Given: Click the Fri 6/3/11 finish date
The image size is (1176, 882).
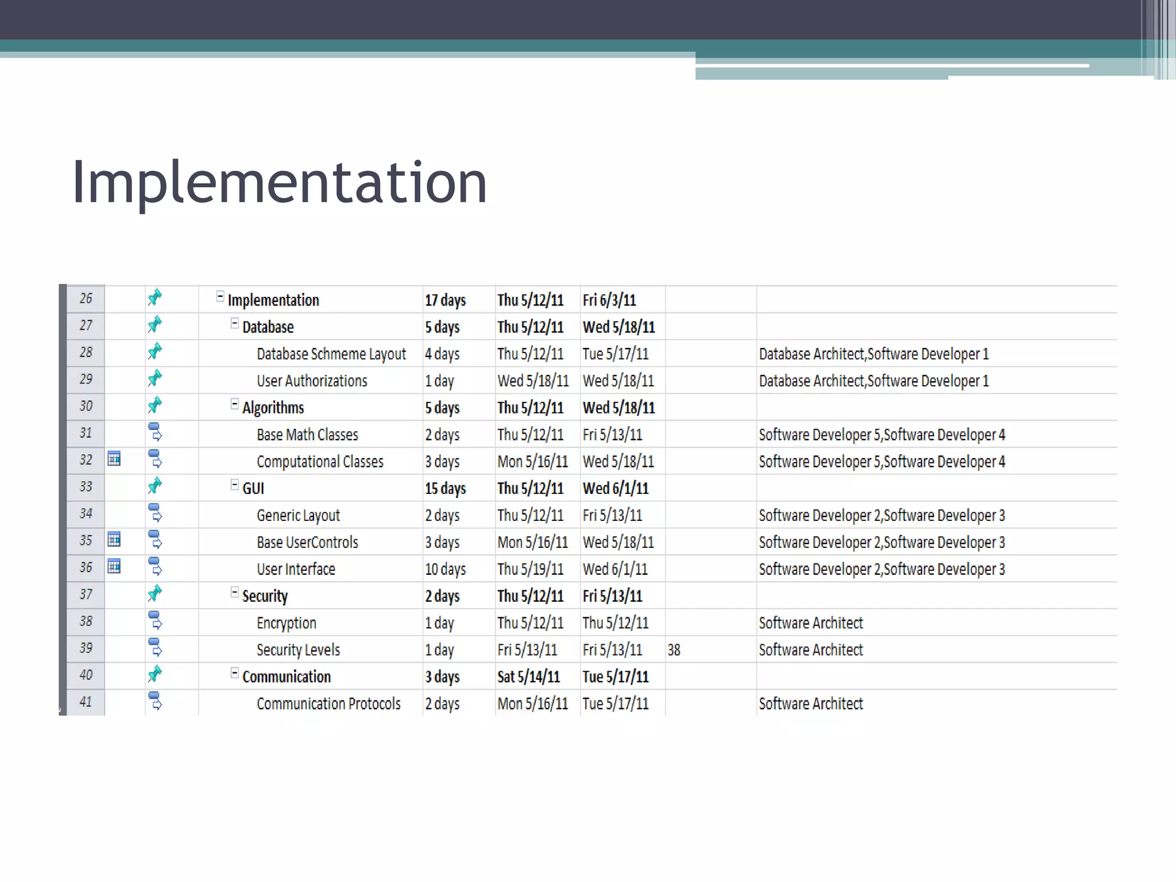Looking at the screenshot, I should click(x=609, y=300).
